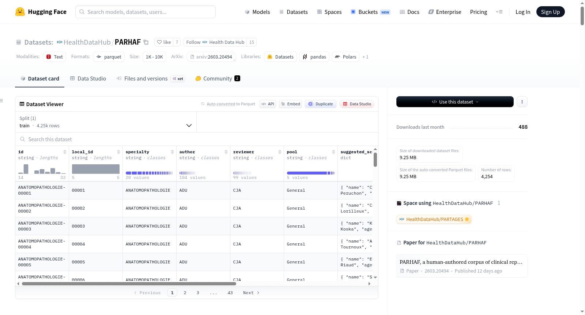This screenshot has width=585, height=315.
Task: Open the Polars library tag
Action: (346, 57)
